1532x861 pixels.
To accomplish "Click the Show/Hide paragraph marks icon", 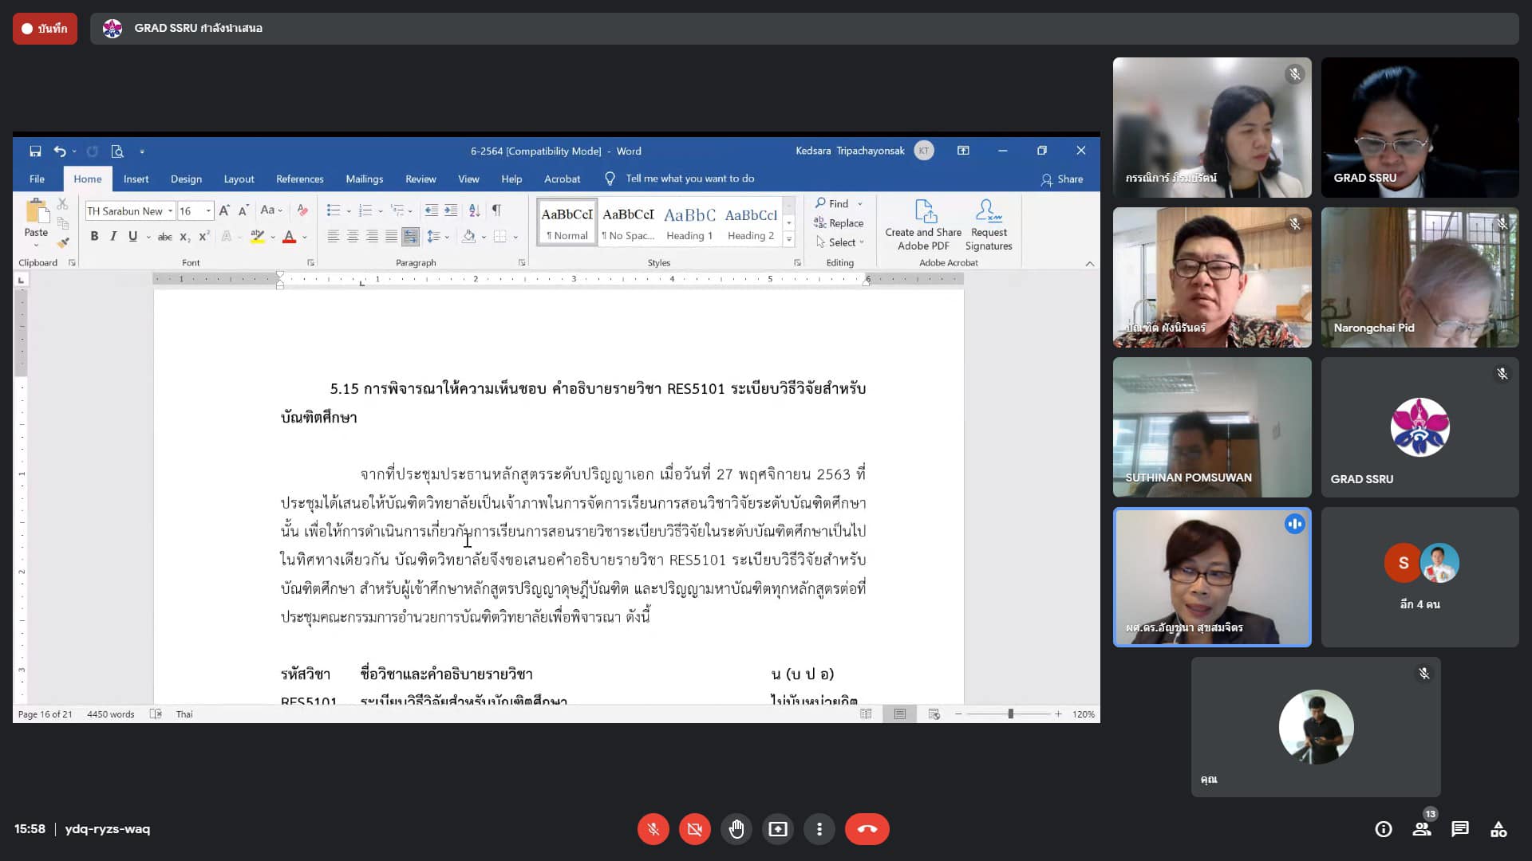I will [x=496, y=210].
